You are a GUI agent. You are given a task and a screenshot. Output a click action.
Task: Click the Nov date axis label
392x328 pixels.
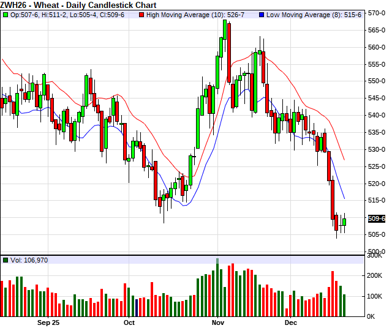(217, 322)
